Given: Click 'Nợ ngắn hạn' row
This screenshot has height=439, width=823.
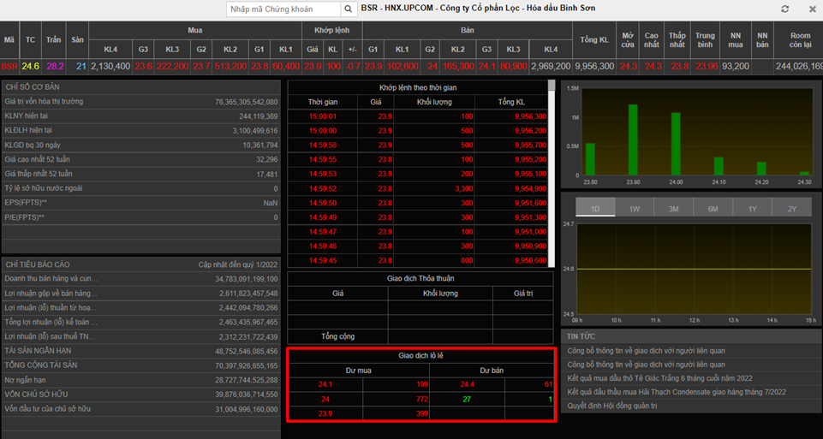Looking at the screenshot, I should click(141, 380).
